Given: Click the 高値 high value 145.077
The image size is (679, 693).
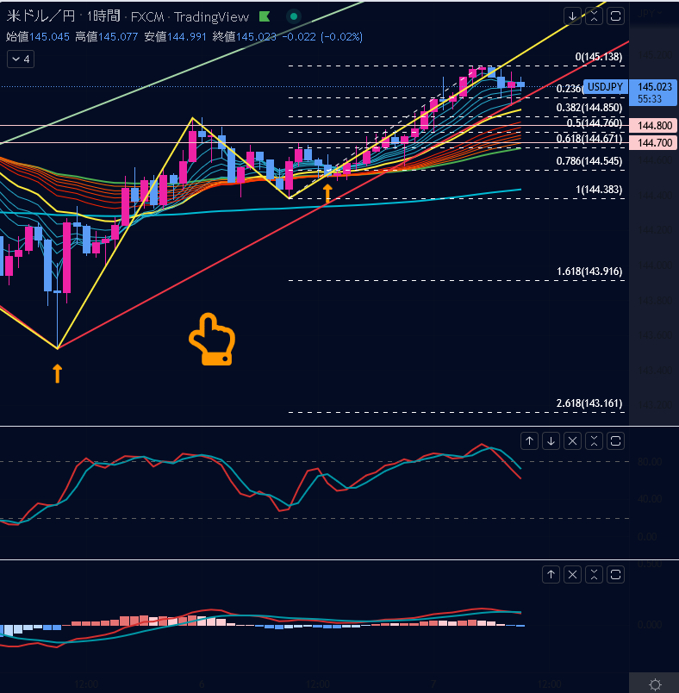Looking at the screenshot, I should (118, 37).
